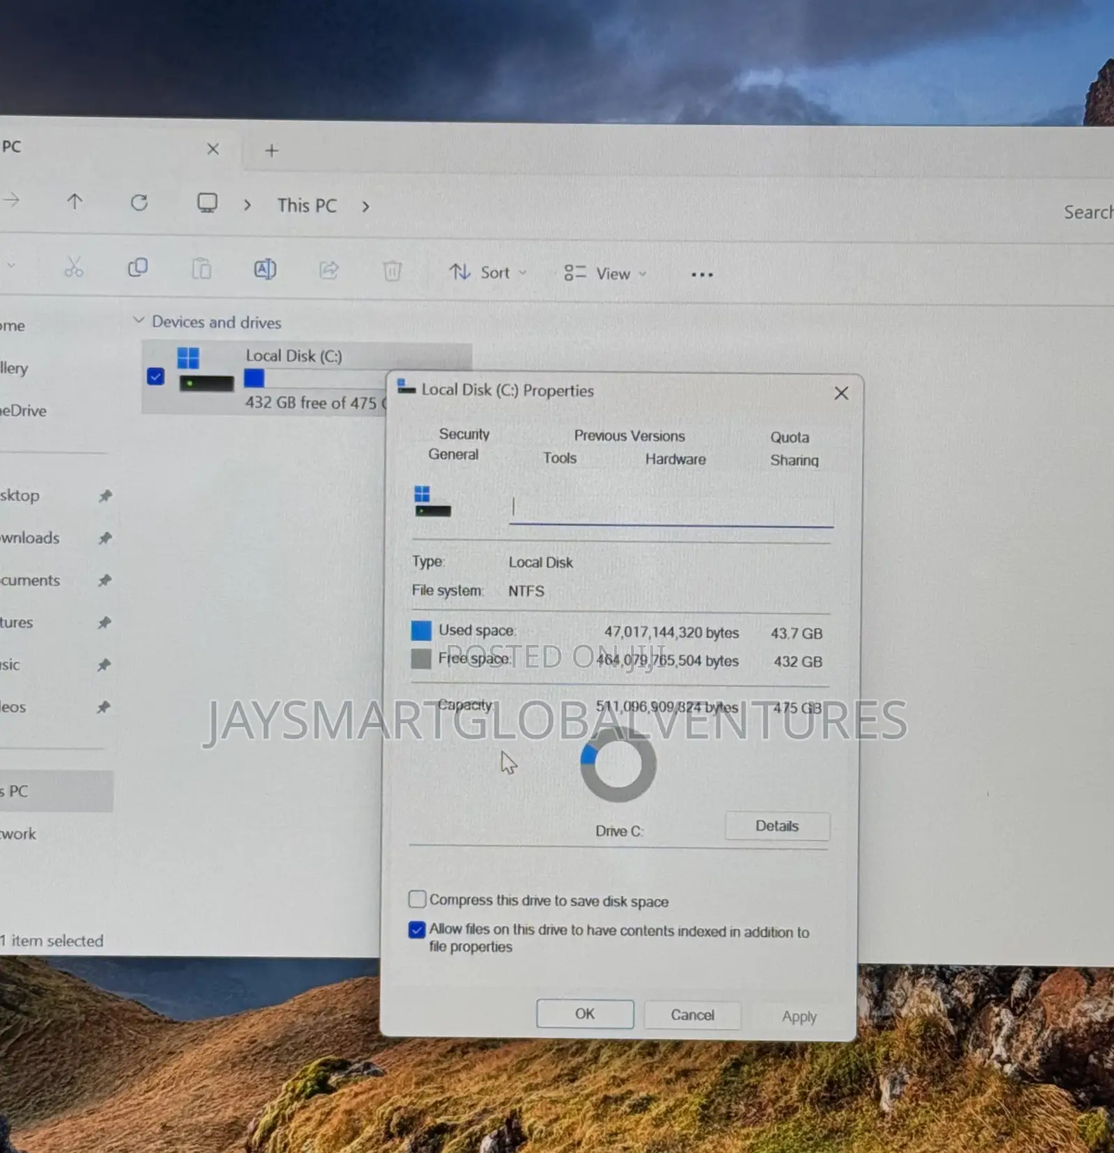Click the Cut scissors icon in toolbar

[74, 267]
